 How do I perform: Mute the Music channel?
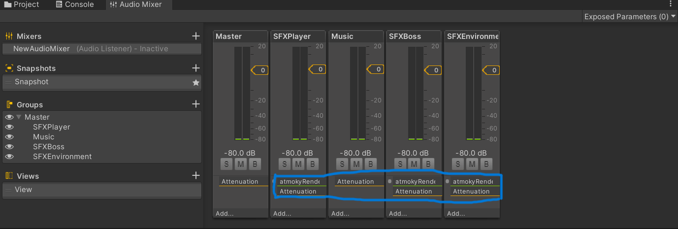point(356,164)
